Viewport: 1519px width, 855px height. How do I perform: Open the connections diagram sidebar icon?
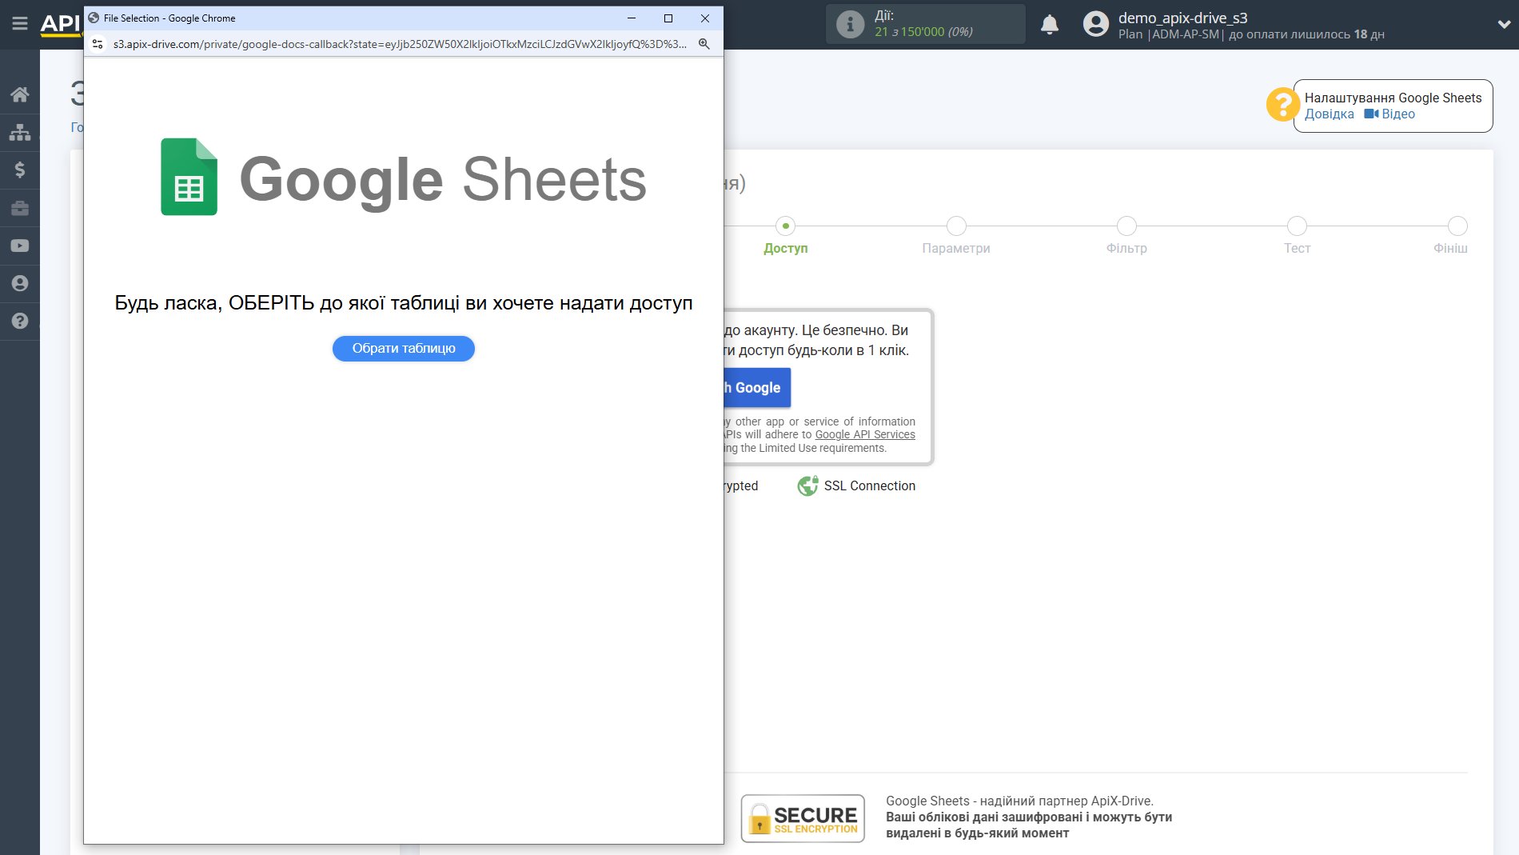pos(20,132)
